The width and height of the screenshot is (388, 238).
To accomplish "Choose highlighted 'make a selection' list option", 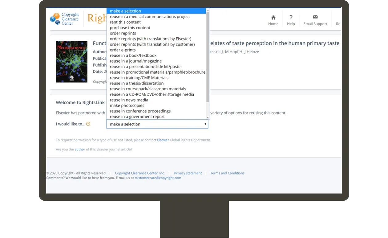I will pyautogui.click(x=156, y=11).
